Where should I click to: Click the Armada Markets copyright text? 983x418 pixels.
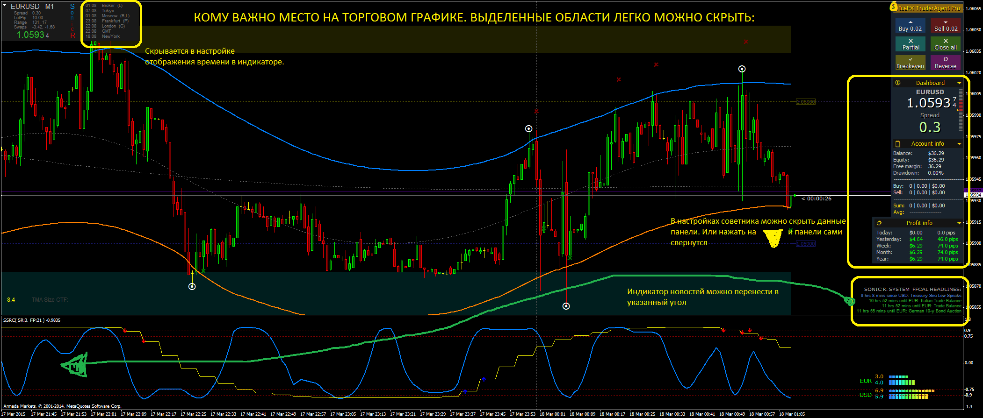click(62, 406)
